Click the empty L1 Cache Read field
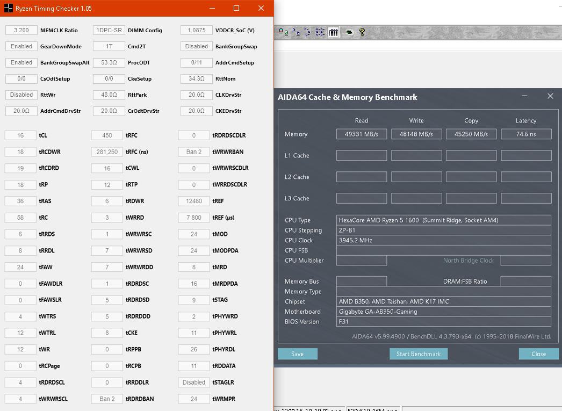This screenshot has width=562, height=411. [362, 155]
